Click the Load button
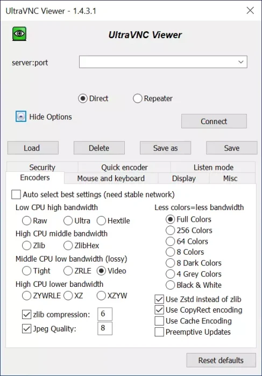Image resolution: width=262 pixels, height=376 pixels. [33, 148]
